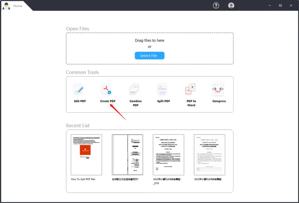Minimize the application window
The height and width of the screenshot is (203, 299).
click(x=269, y=5)
